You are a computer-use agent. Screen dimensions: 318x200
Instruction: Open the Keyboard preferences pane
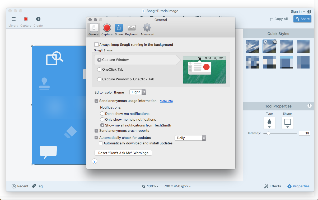click(x=132, y=30)
